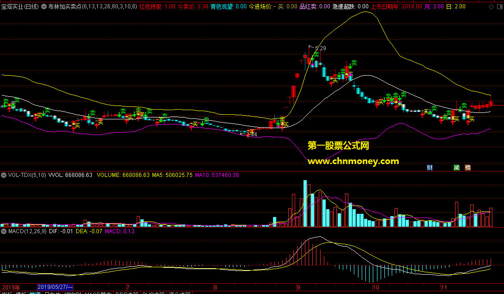The image size is (504, 294).
Task: Click the tallest cyan volume bar
Action: tap(305, 203)
